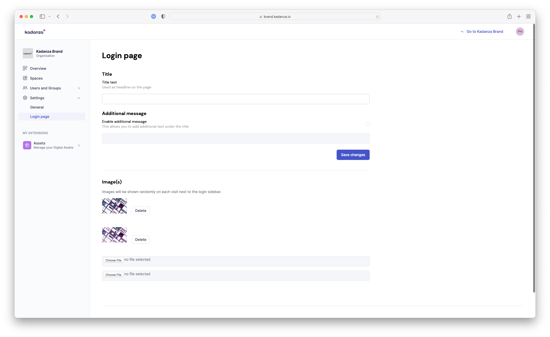Click the Safari share icon

[509, 17]
